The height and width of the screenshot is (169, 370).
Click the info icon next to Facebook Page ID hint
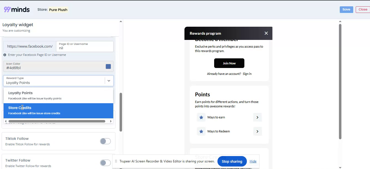5,55
